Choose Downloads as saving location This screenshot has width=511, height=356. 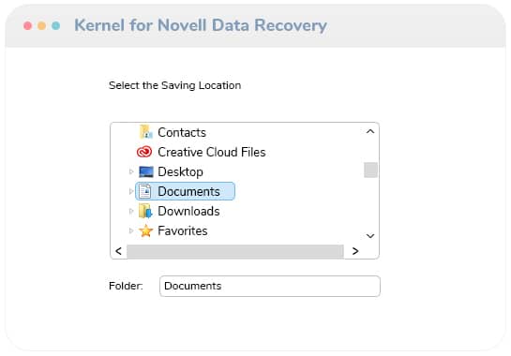coord(188,211)
